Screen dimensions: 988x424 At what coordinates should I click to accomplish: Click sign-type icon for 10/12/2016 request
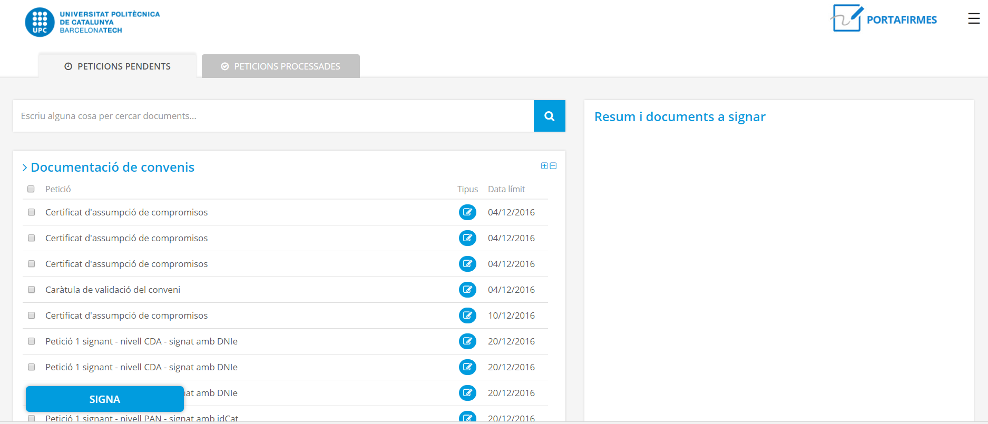click(467, 315)
